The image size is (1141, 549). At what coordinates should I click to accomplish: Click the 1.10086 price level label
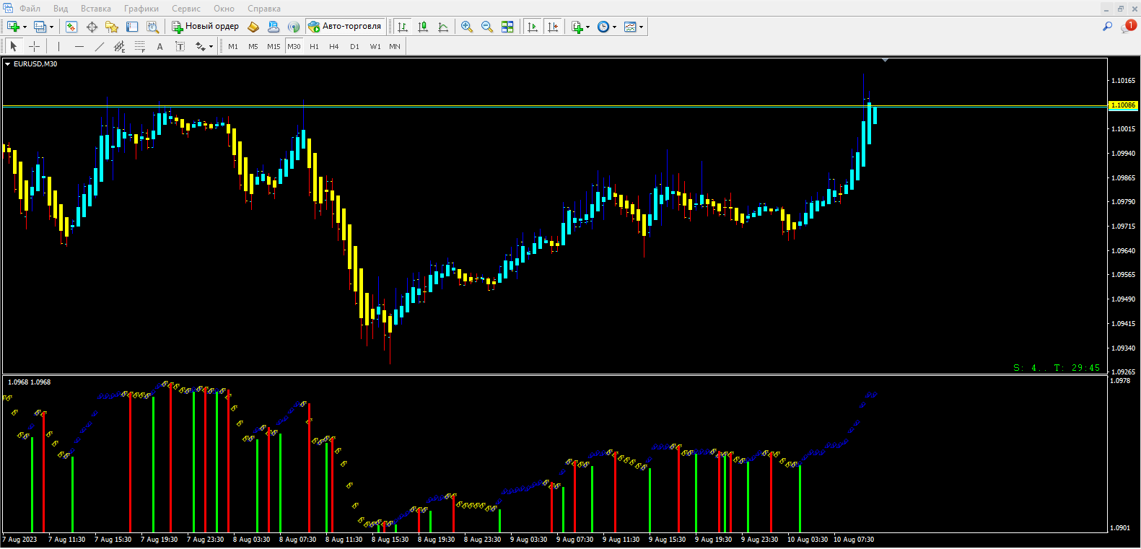point(1123,105)
